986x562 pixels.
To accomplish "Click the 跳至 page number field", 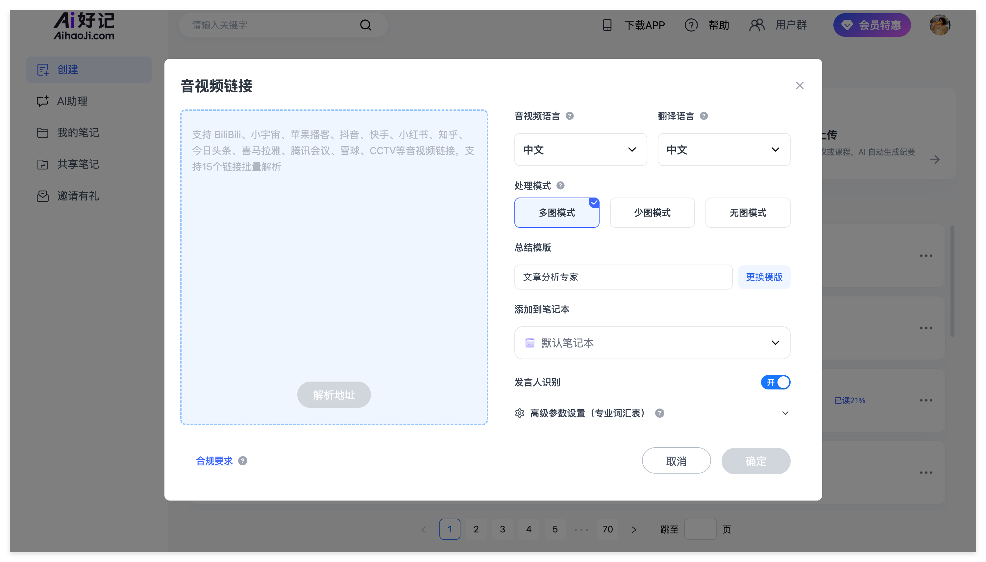I will coord(700,529).
